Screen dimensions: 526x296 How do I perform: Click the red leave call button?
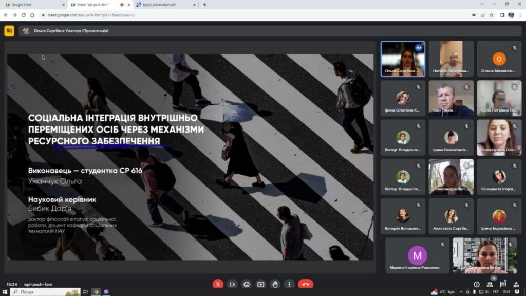coord(305,284)
